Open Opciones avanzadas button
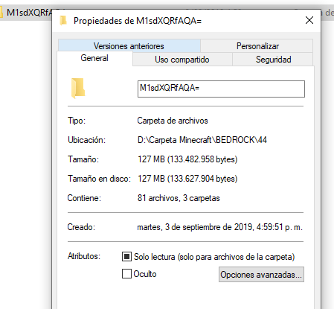The width and height of the screenshot is (334, 309). click(x=261, y=275)
